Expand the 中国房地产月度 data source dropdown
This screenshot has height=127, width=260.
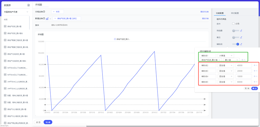point(27,12)
